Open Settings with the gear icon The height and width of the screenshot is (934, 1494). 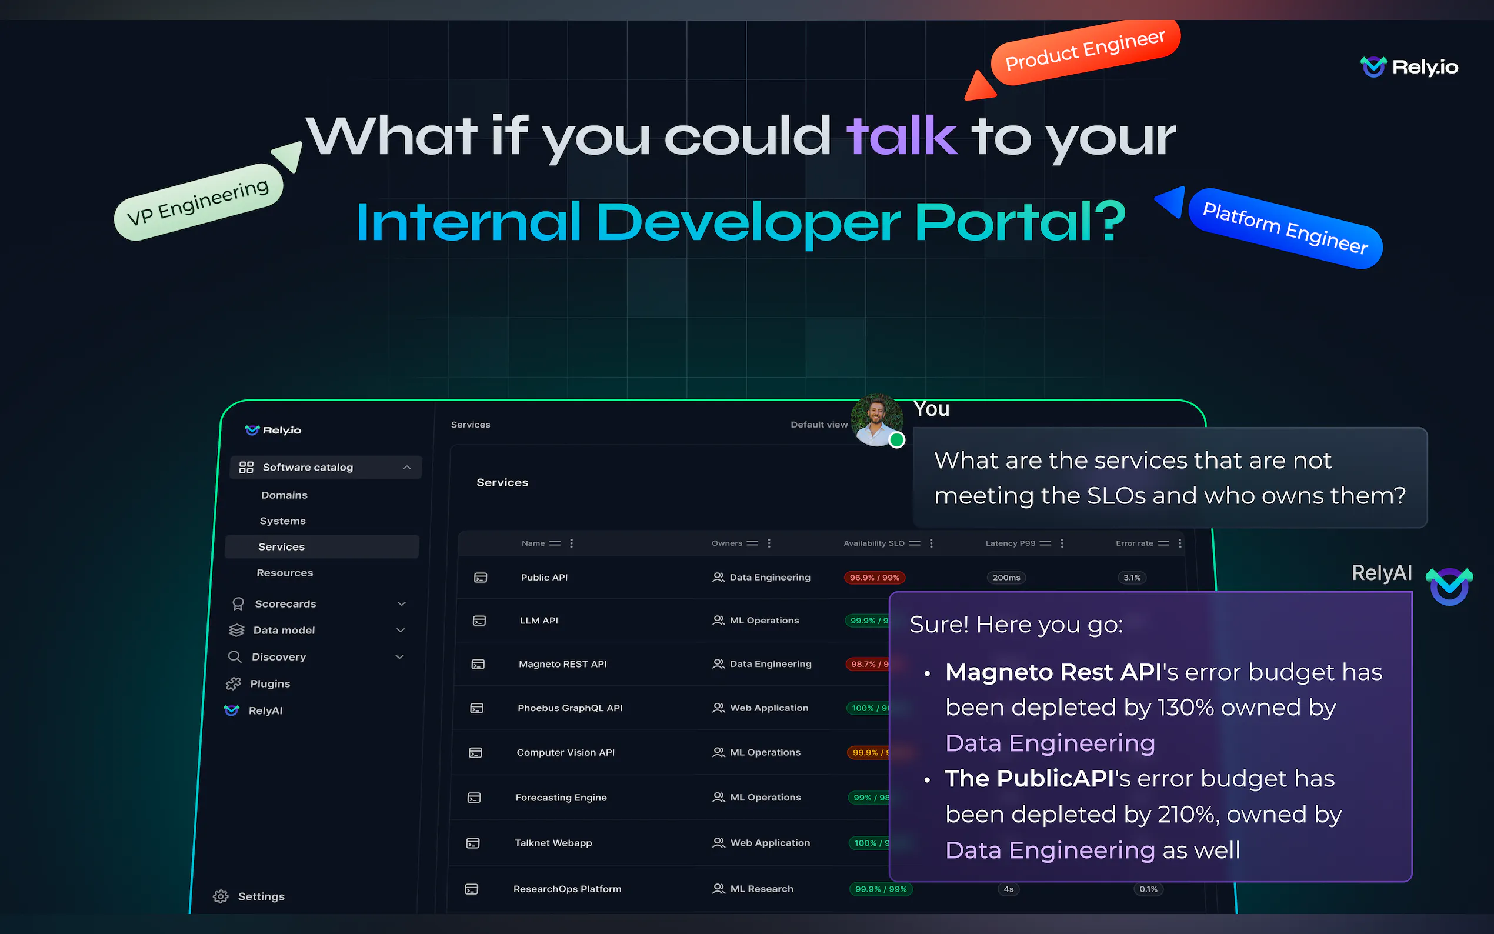pos(221,896)
